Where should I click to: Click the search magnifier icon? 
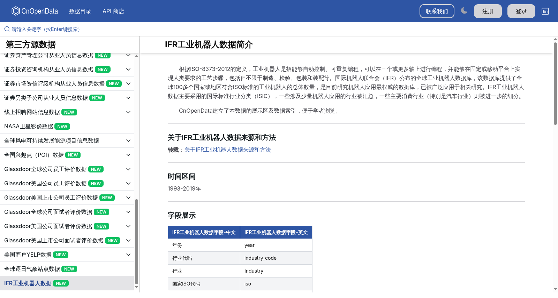point(7,29)
